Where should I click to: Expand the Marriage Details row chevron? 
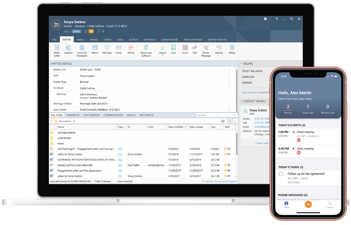coord(229,104)
